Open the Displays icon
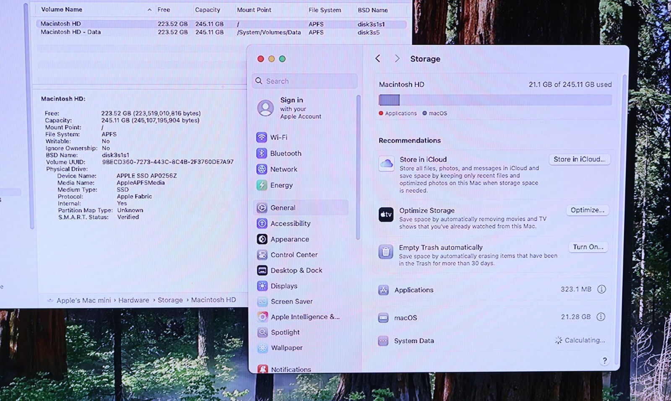This screenshot has height=401, width=671. (262, 286)
